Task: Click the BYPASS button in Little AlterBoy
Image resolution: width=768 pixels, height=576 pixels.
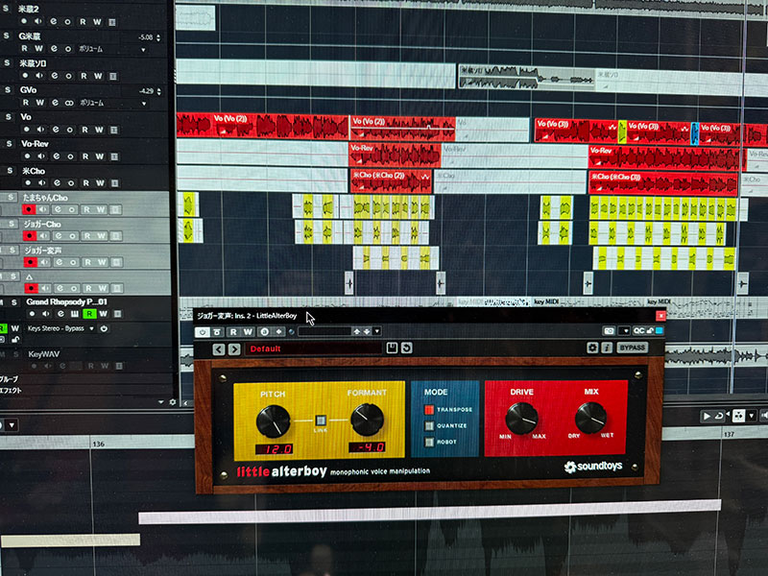Action: tap(632, 348)
